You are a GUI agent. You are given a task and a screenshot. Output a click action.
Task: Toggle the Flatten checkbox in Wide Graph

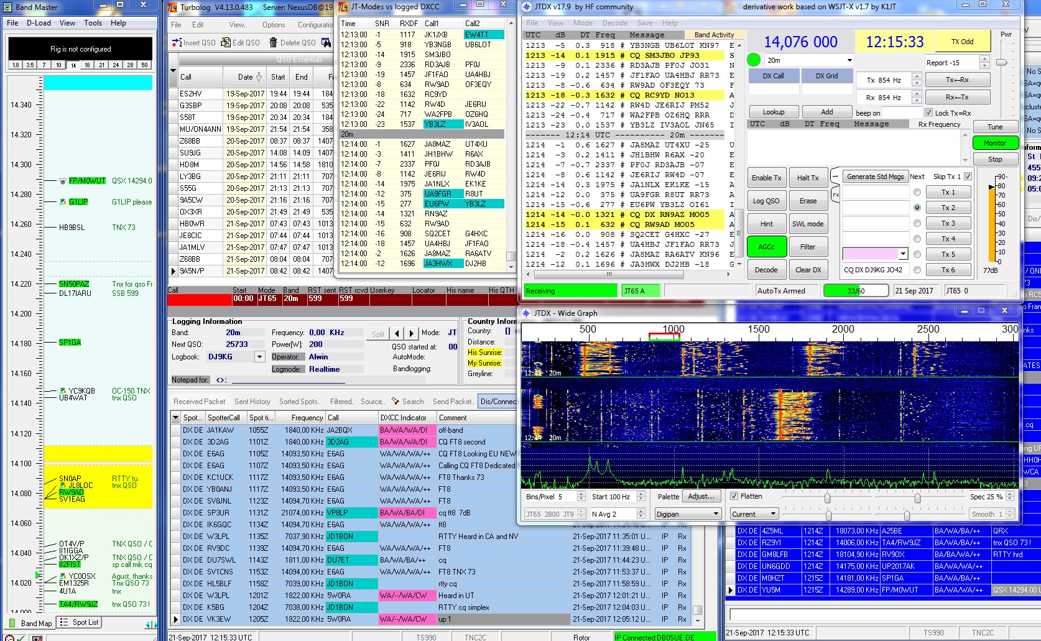coord(734,496)
